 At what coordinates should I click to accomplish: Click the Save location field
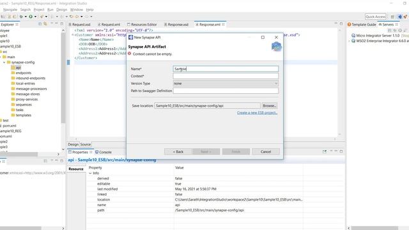pos(207,105)
